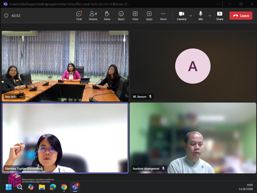Viewport: 257px width, 193px height.
Task: Open fms-info participant options ellipsis
Action: (22, 96)
